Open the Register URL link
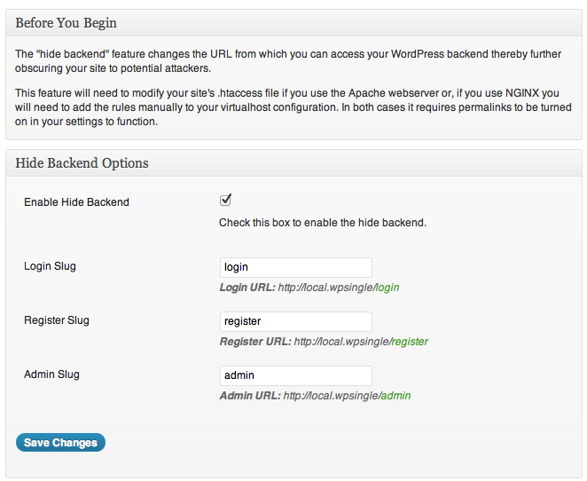Screen dimensions: 587x481 tap(361, 342)
